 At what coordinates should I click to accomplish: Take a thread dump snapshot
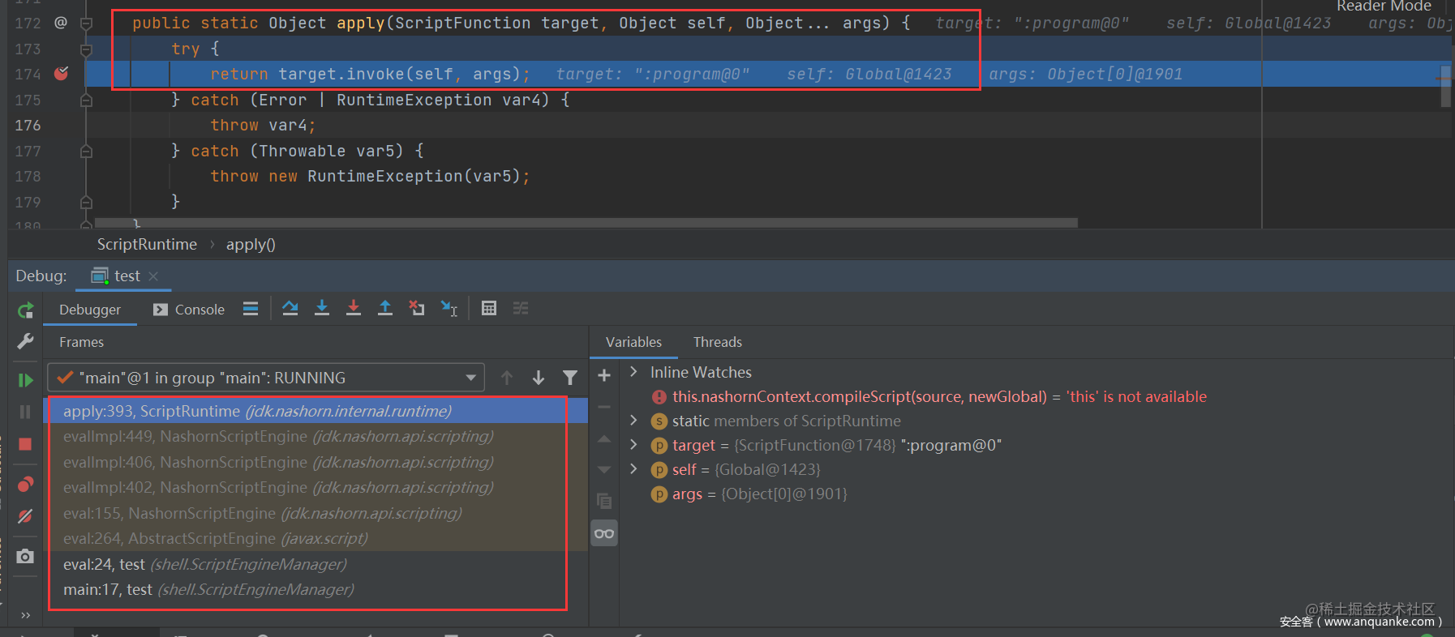coord(25,556)
